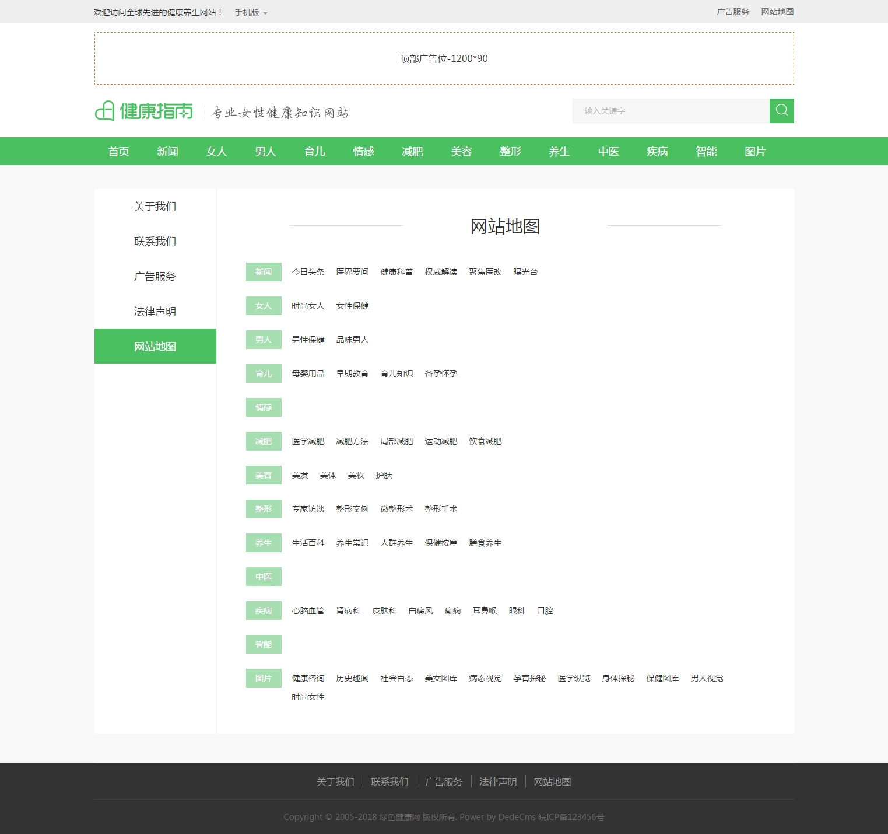Click the 心脑血管 disease link
888x834 pixels.
pos(308,610)
